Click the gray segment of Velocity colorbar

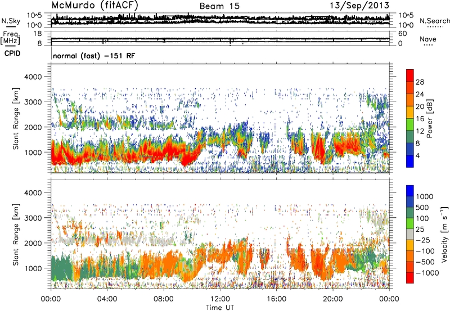pos(410,235)
